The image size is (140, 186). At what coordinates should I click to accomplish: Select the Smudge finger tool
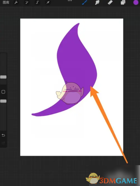(97, 2)
